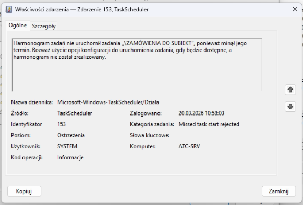The image size is (303, 205).
Task: Click the event properties window icon
Action: 9,9
